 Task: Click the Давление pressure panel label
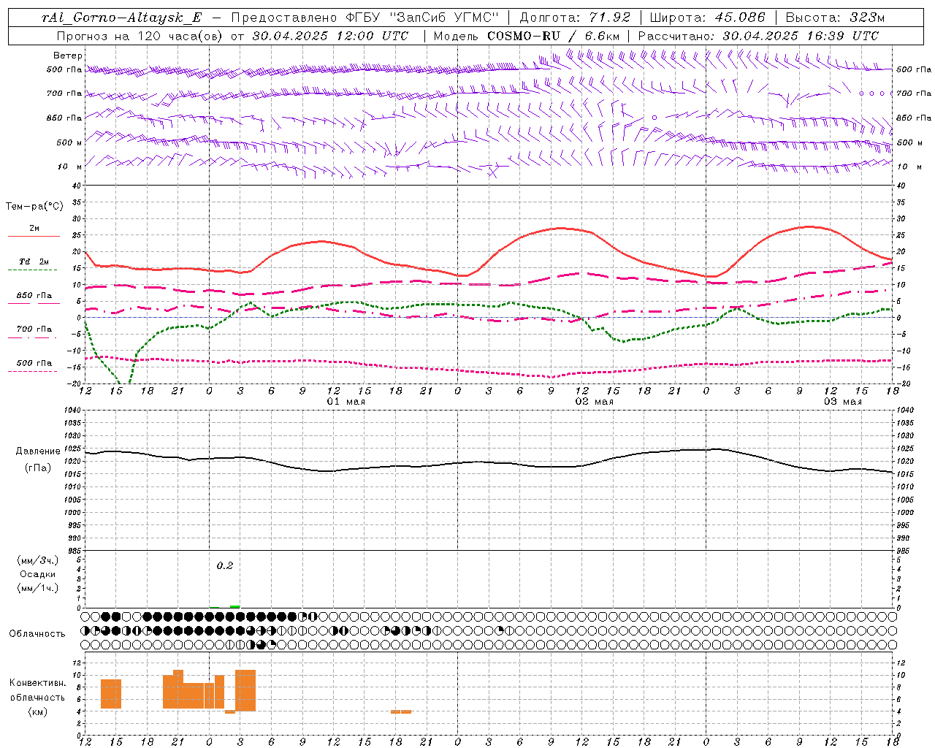click(x=38, y=451)
